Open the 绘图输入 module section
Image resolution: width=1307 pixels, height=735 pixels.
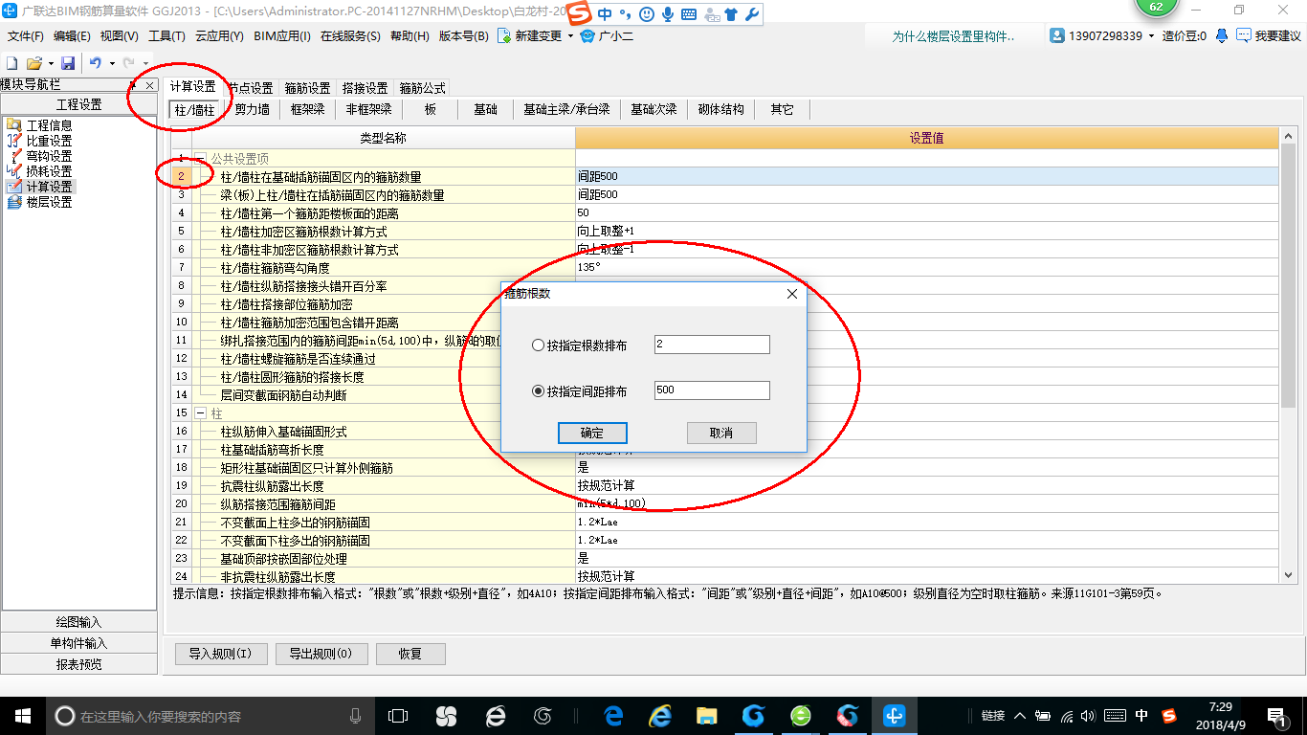(x=79, y=622)
